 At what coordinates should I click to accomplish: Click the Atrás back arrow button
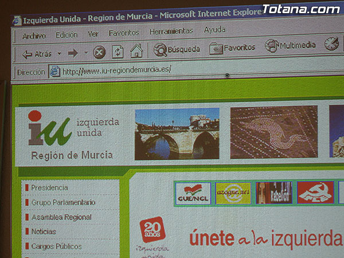pyautogui.click(x=37, y=54)
